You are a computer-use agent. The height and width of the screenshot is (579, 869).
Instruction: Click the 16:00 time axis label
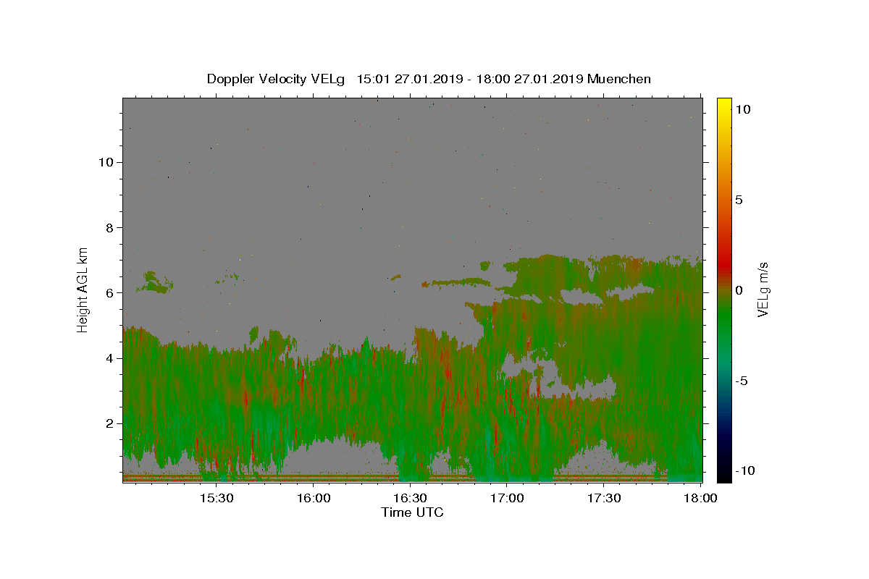tap(314, 499)
